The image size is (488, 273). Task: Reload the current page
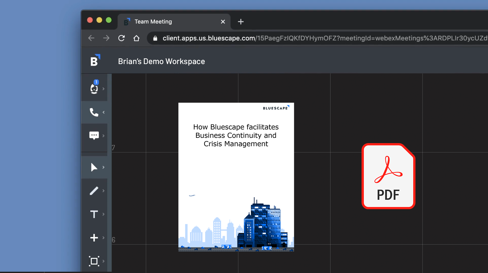(x=121, y=38)
